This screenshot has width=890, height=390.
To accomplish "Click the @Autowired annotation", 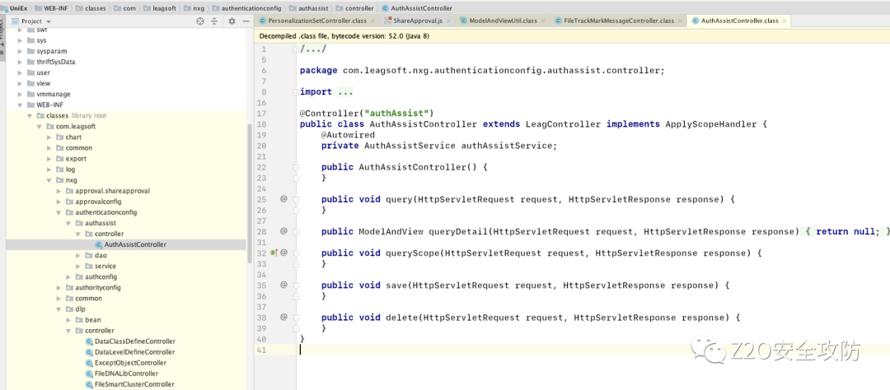I will pos(348,135).
